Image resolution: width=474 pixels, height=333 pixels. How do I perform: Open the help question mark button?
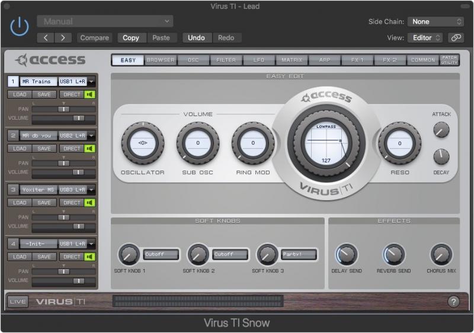coord(453,302)
